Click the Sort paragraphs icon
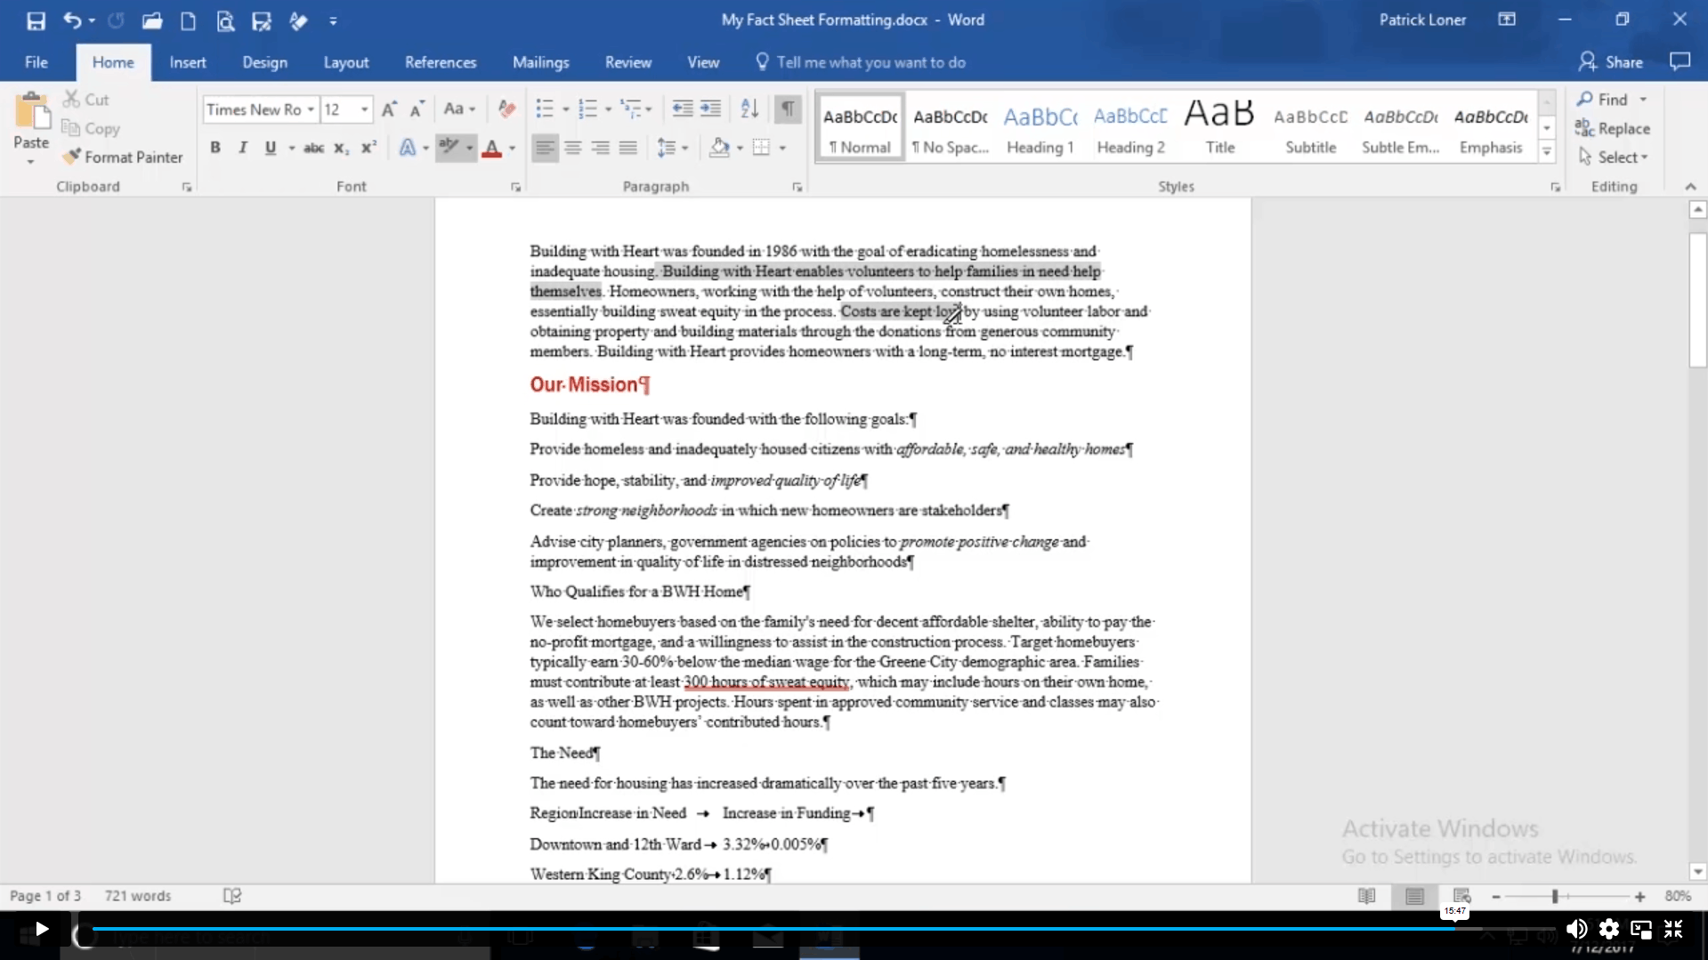Viewport: 1708px width, 960px height. tap(749, 109)
